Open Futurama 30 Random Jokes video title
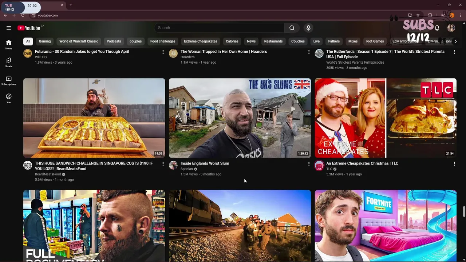This screenshot has height=262, width=466. (x=82, y=52)
